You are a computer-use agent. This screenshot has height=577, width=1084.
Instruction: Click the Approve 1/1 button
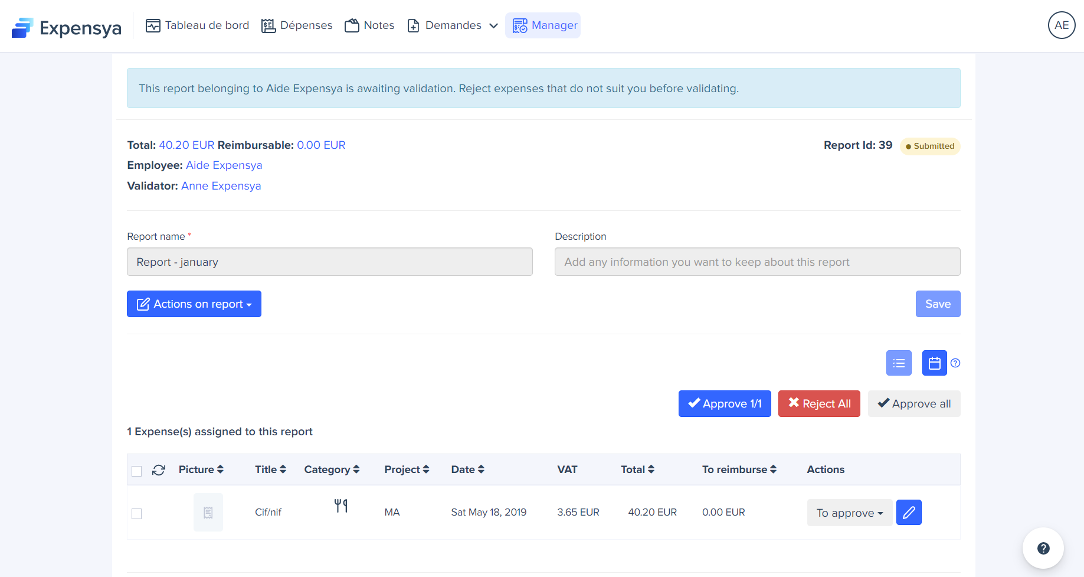coord(725,404)
